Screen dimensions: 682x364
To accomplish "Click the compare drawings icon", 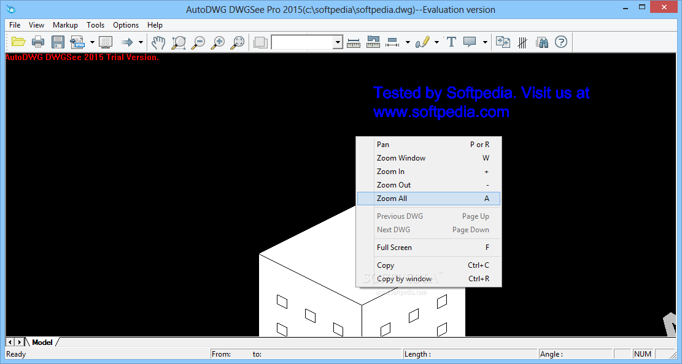I will click(x=503, y=42).
